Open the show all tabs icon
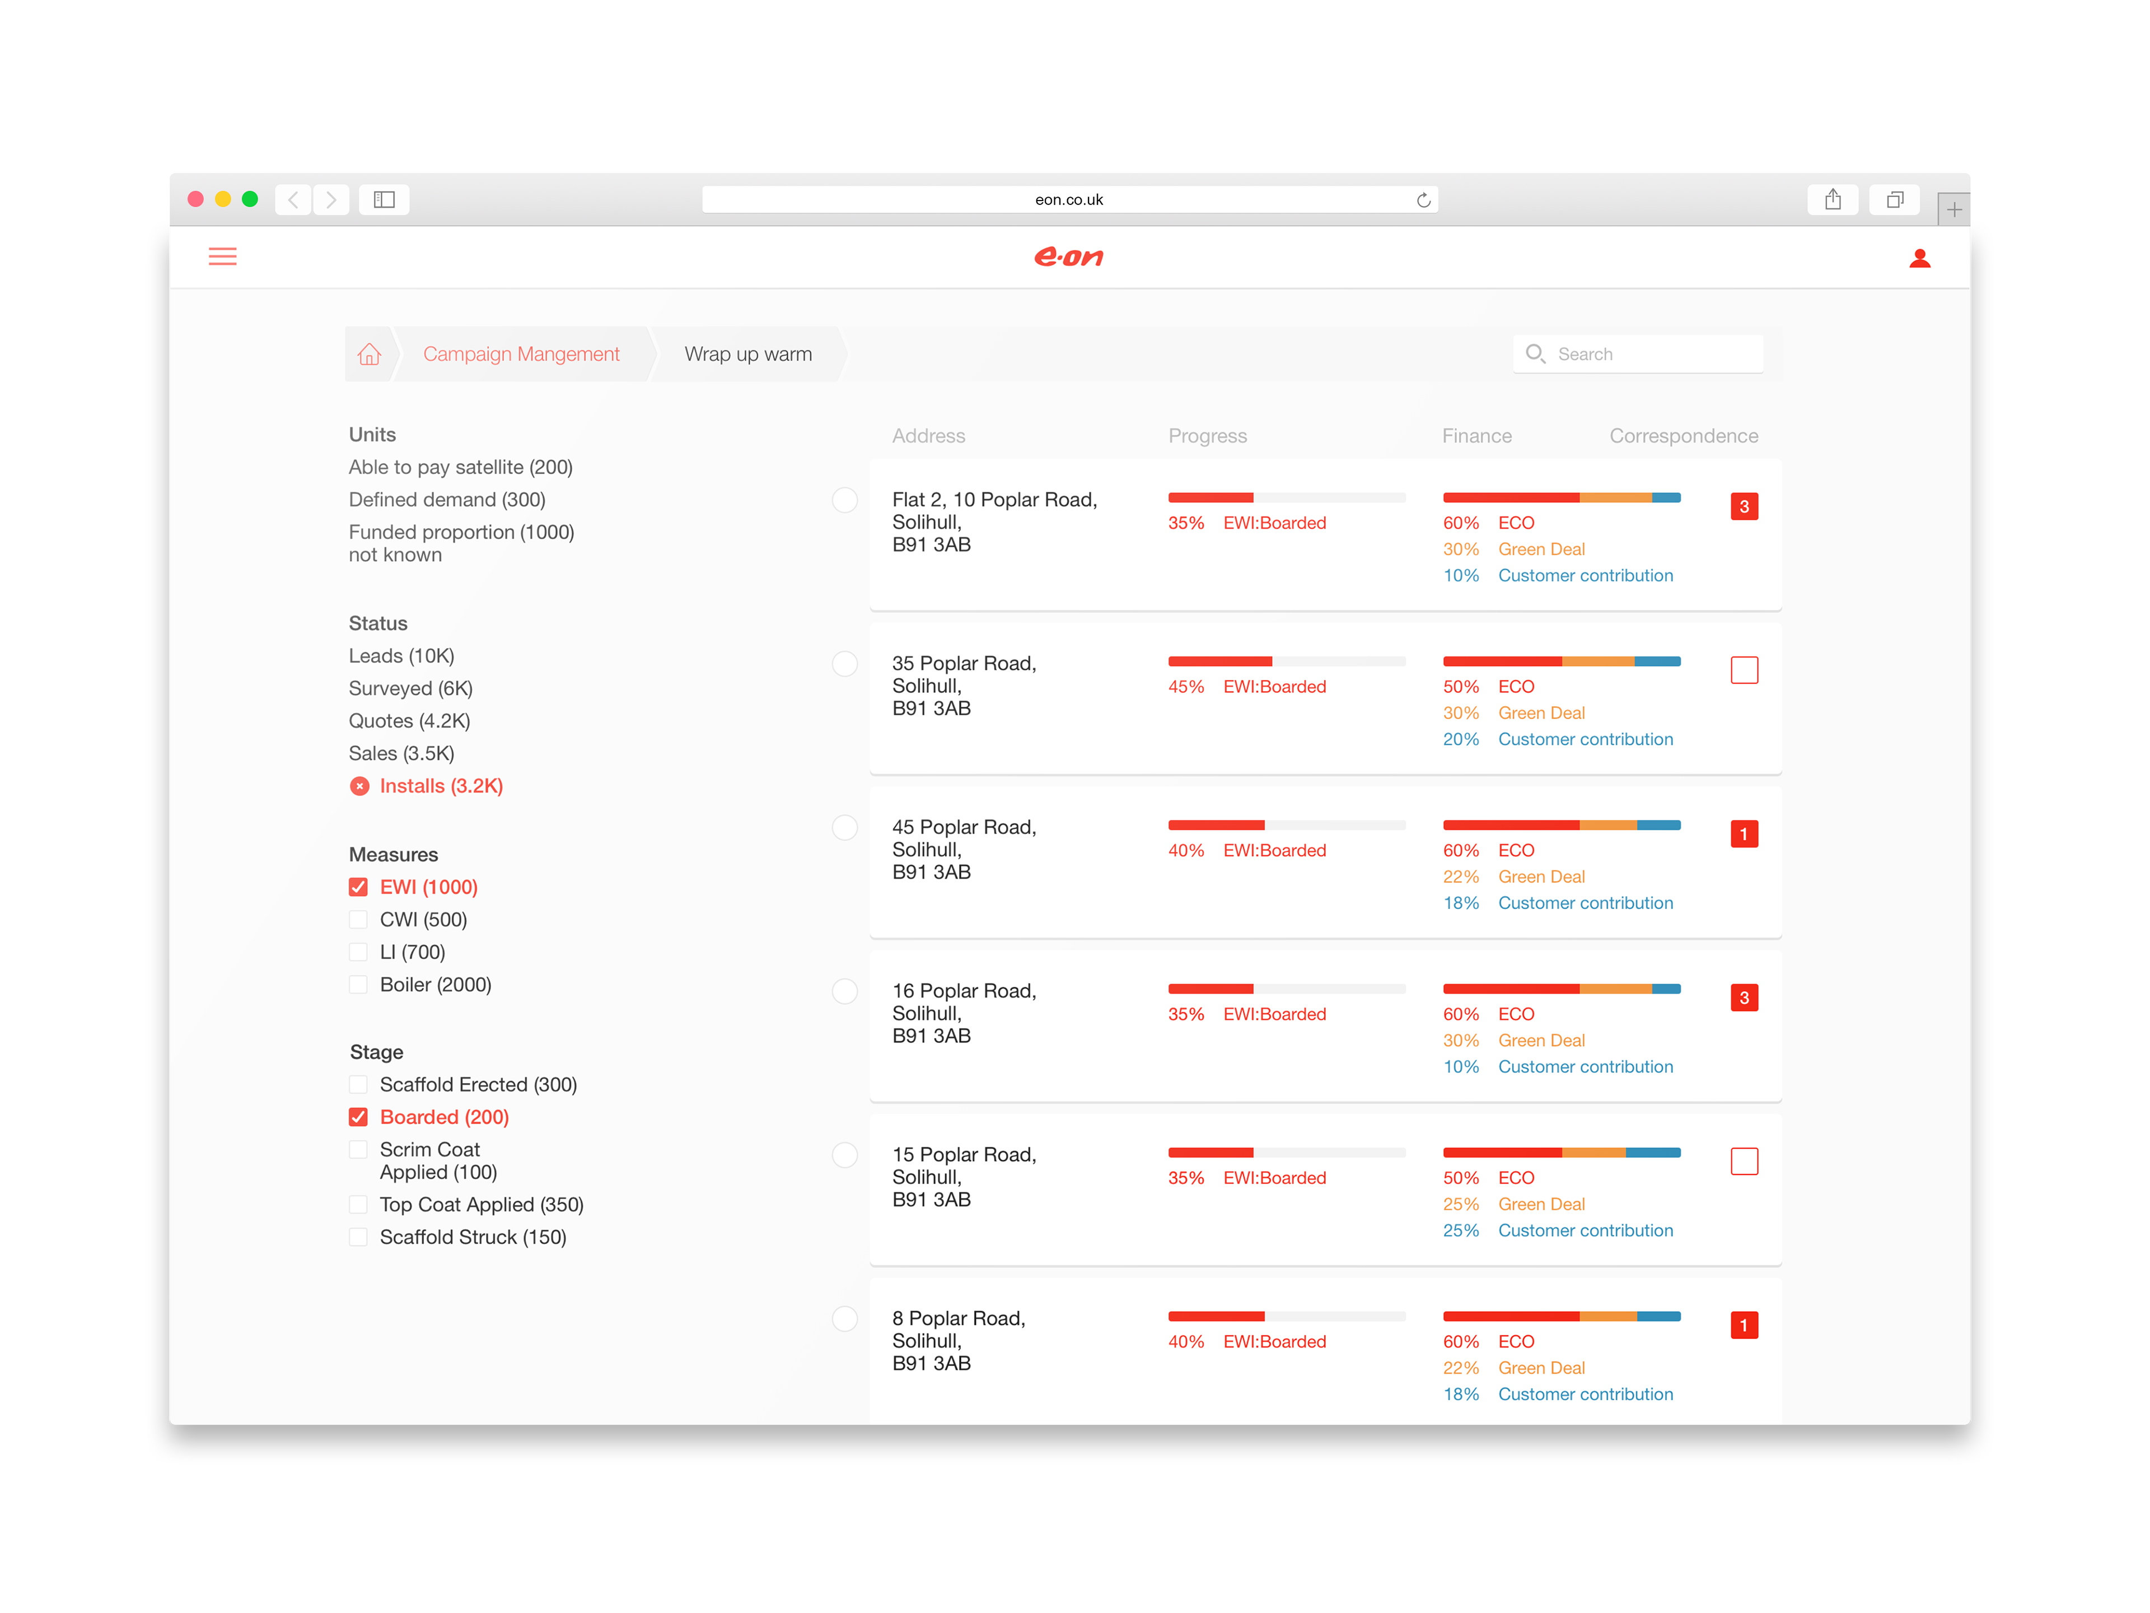This screenshot has width=2150, height=1613. click(1894, 201)
